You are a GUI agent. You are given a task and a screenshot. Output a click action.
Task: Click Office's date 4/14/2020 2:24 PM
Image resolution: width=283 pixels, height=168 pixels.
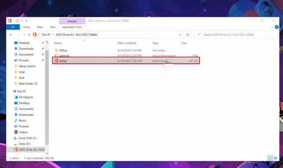(x=129, y=50)
